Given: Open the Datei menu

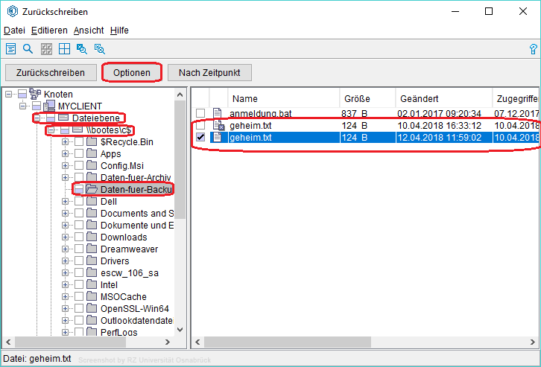Looking at the screenshot, I should (14, 31).
